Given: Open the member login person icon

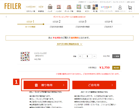Looking at the screenshot, I should coord(120,7).
